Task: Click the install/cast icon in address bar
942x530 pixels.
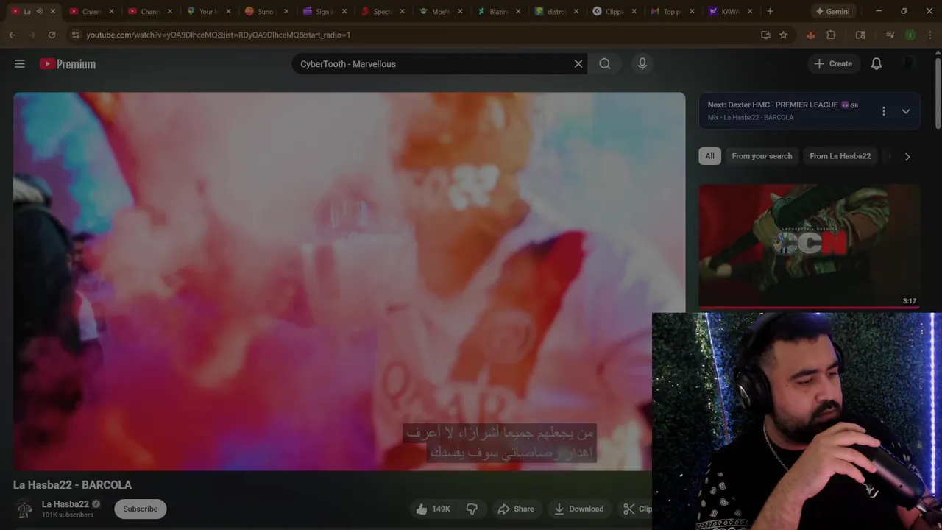Action: click(765, 35)
